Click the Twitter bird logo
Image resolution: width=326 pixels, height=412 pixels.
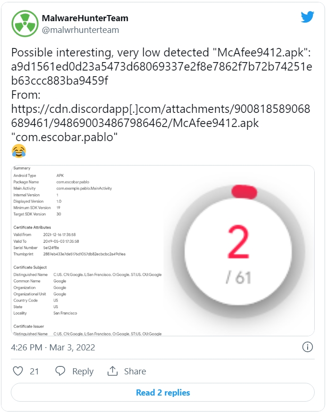pos(307,17)
